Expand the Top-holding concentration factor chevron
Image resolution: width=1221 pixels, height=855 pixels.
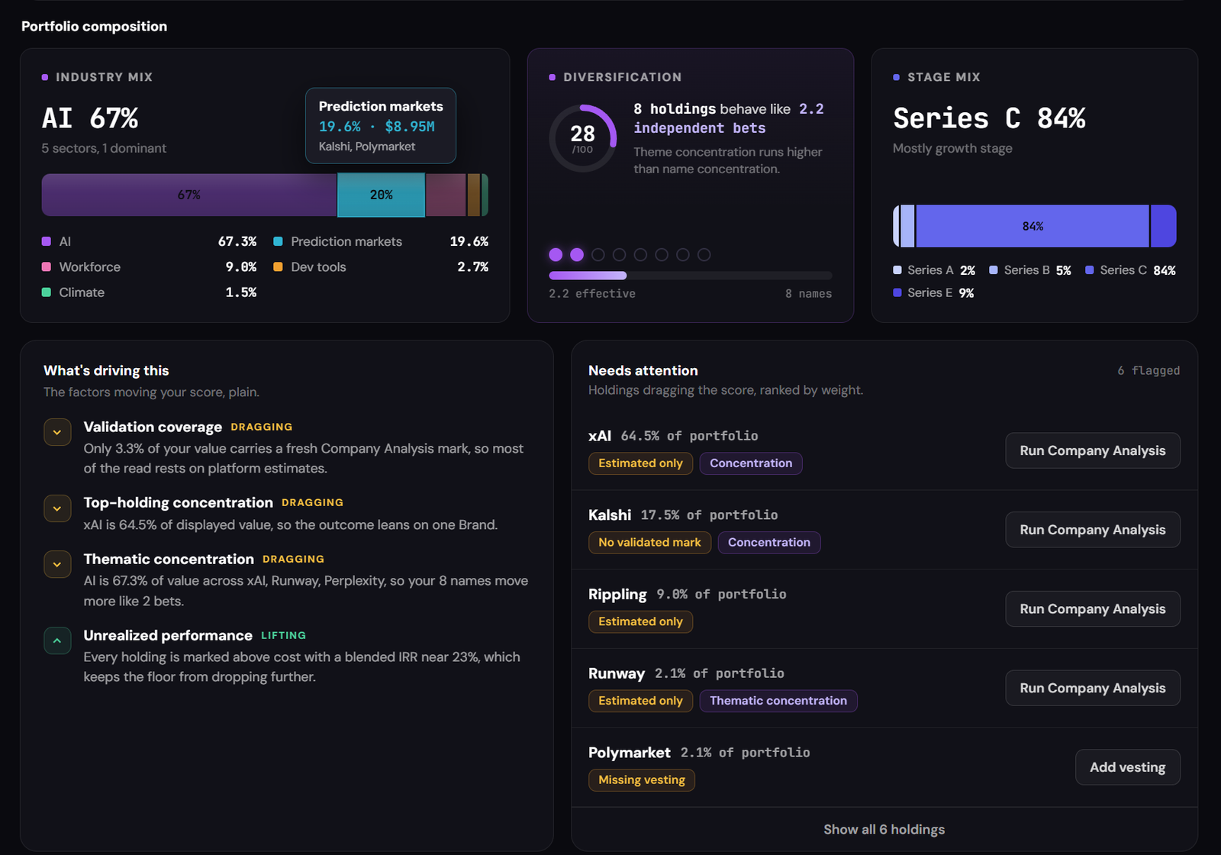(57, 508)
